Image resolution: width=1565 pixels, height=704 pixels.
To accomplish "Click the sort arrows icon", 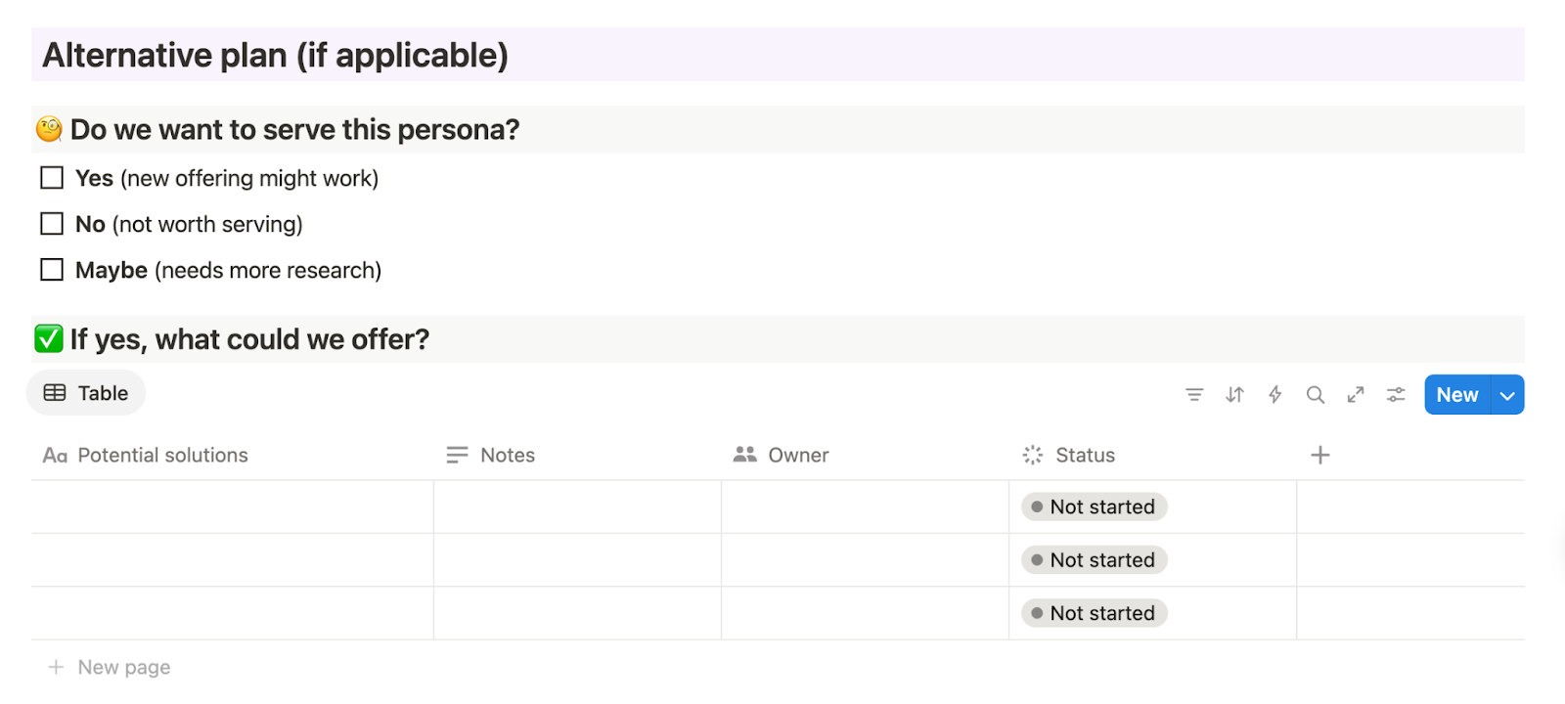I will (1234, 395).
